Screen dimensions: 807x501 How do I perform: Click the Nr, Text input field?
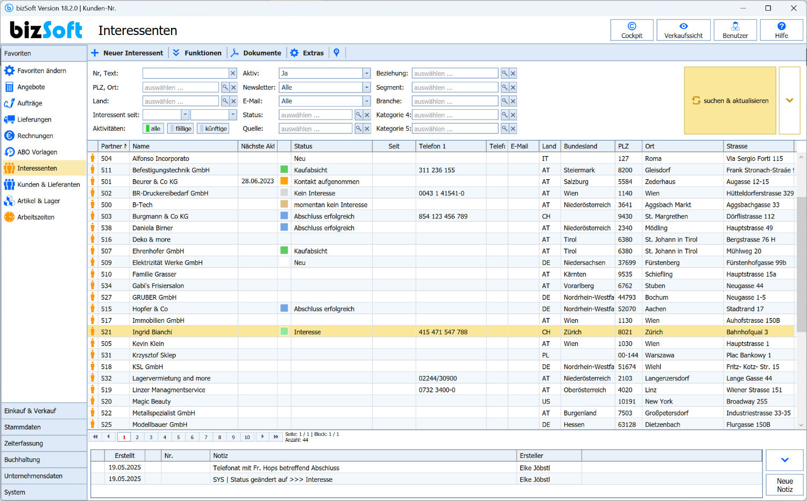coord(186,73)
